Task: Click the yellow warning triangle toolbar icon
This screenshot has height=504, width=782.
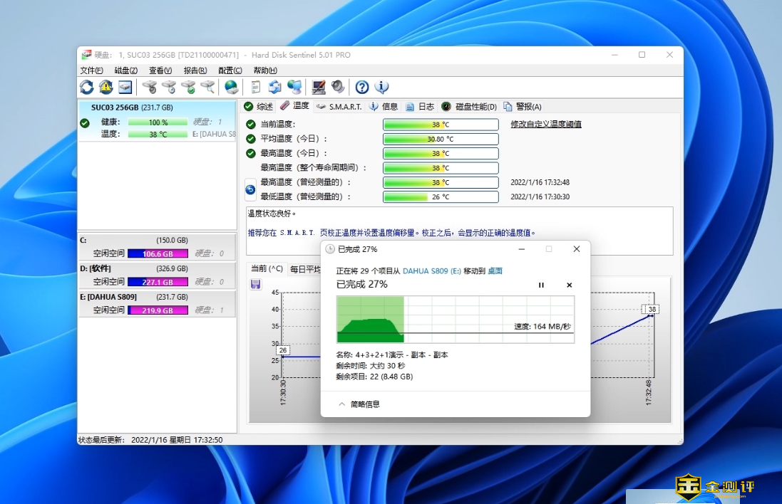Action: point(106,87)
